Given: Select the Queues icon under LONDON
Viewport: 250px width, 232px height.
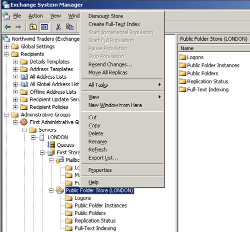Looking at the screenshot, I should point(51,145).
